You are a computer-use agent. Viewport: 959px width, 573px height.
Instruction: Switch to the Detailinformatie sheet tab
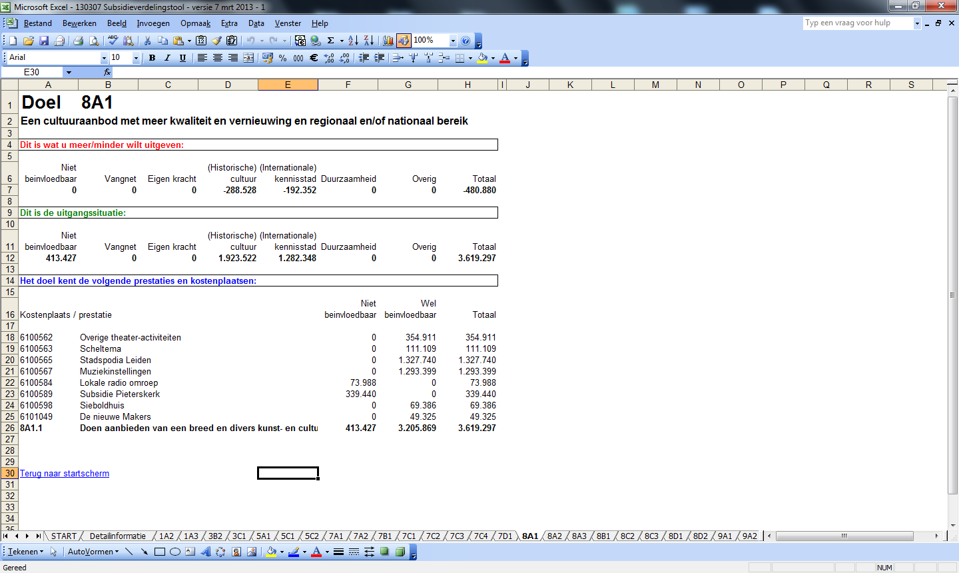click(x=117, y=536)
